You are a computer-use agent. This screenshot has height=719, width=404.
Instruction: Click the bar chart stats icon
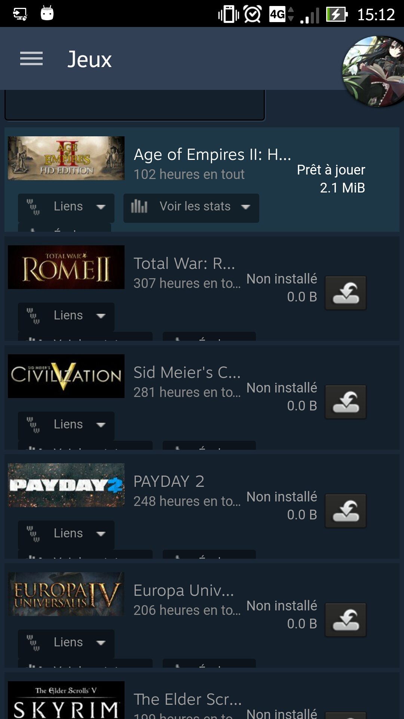click(139, 206)
